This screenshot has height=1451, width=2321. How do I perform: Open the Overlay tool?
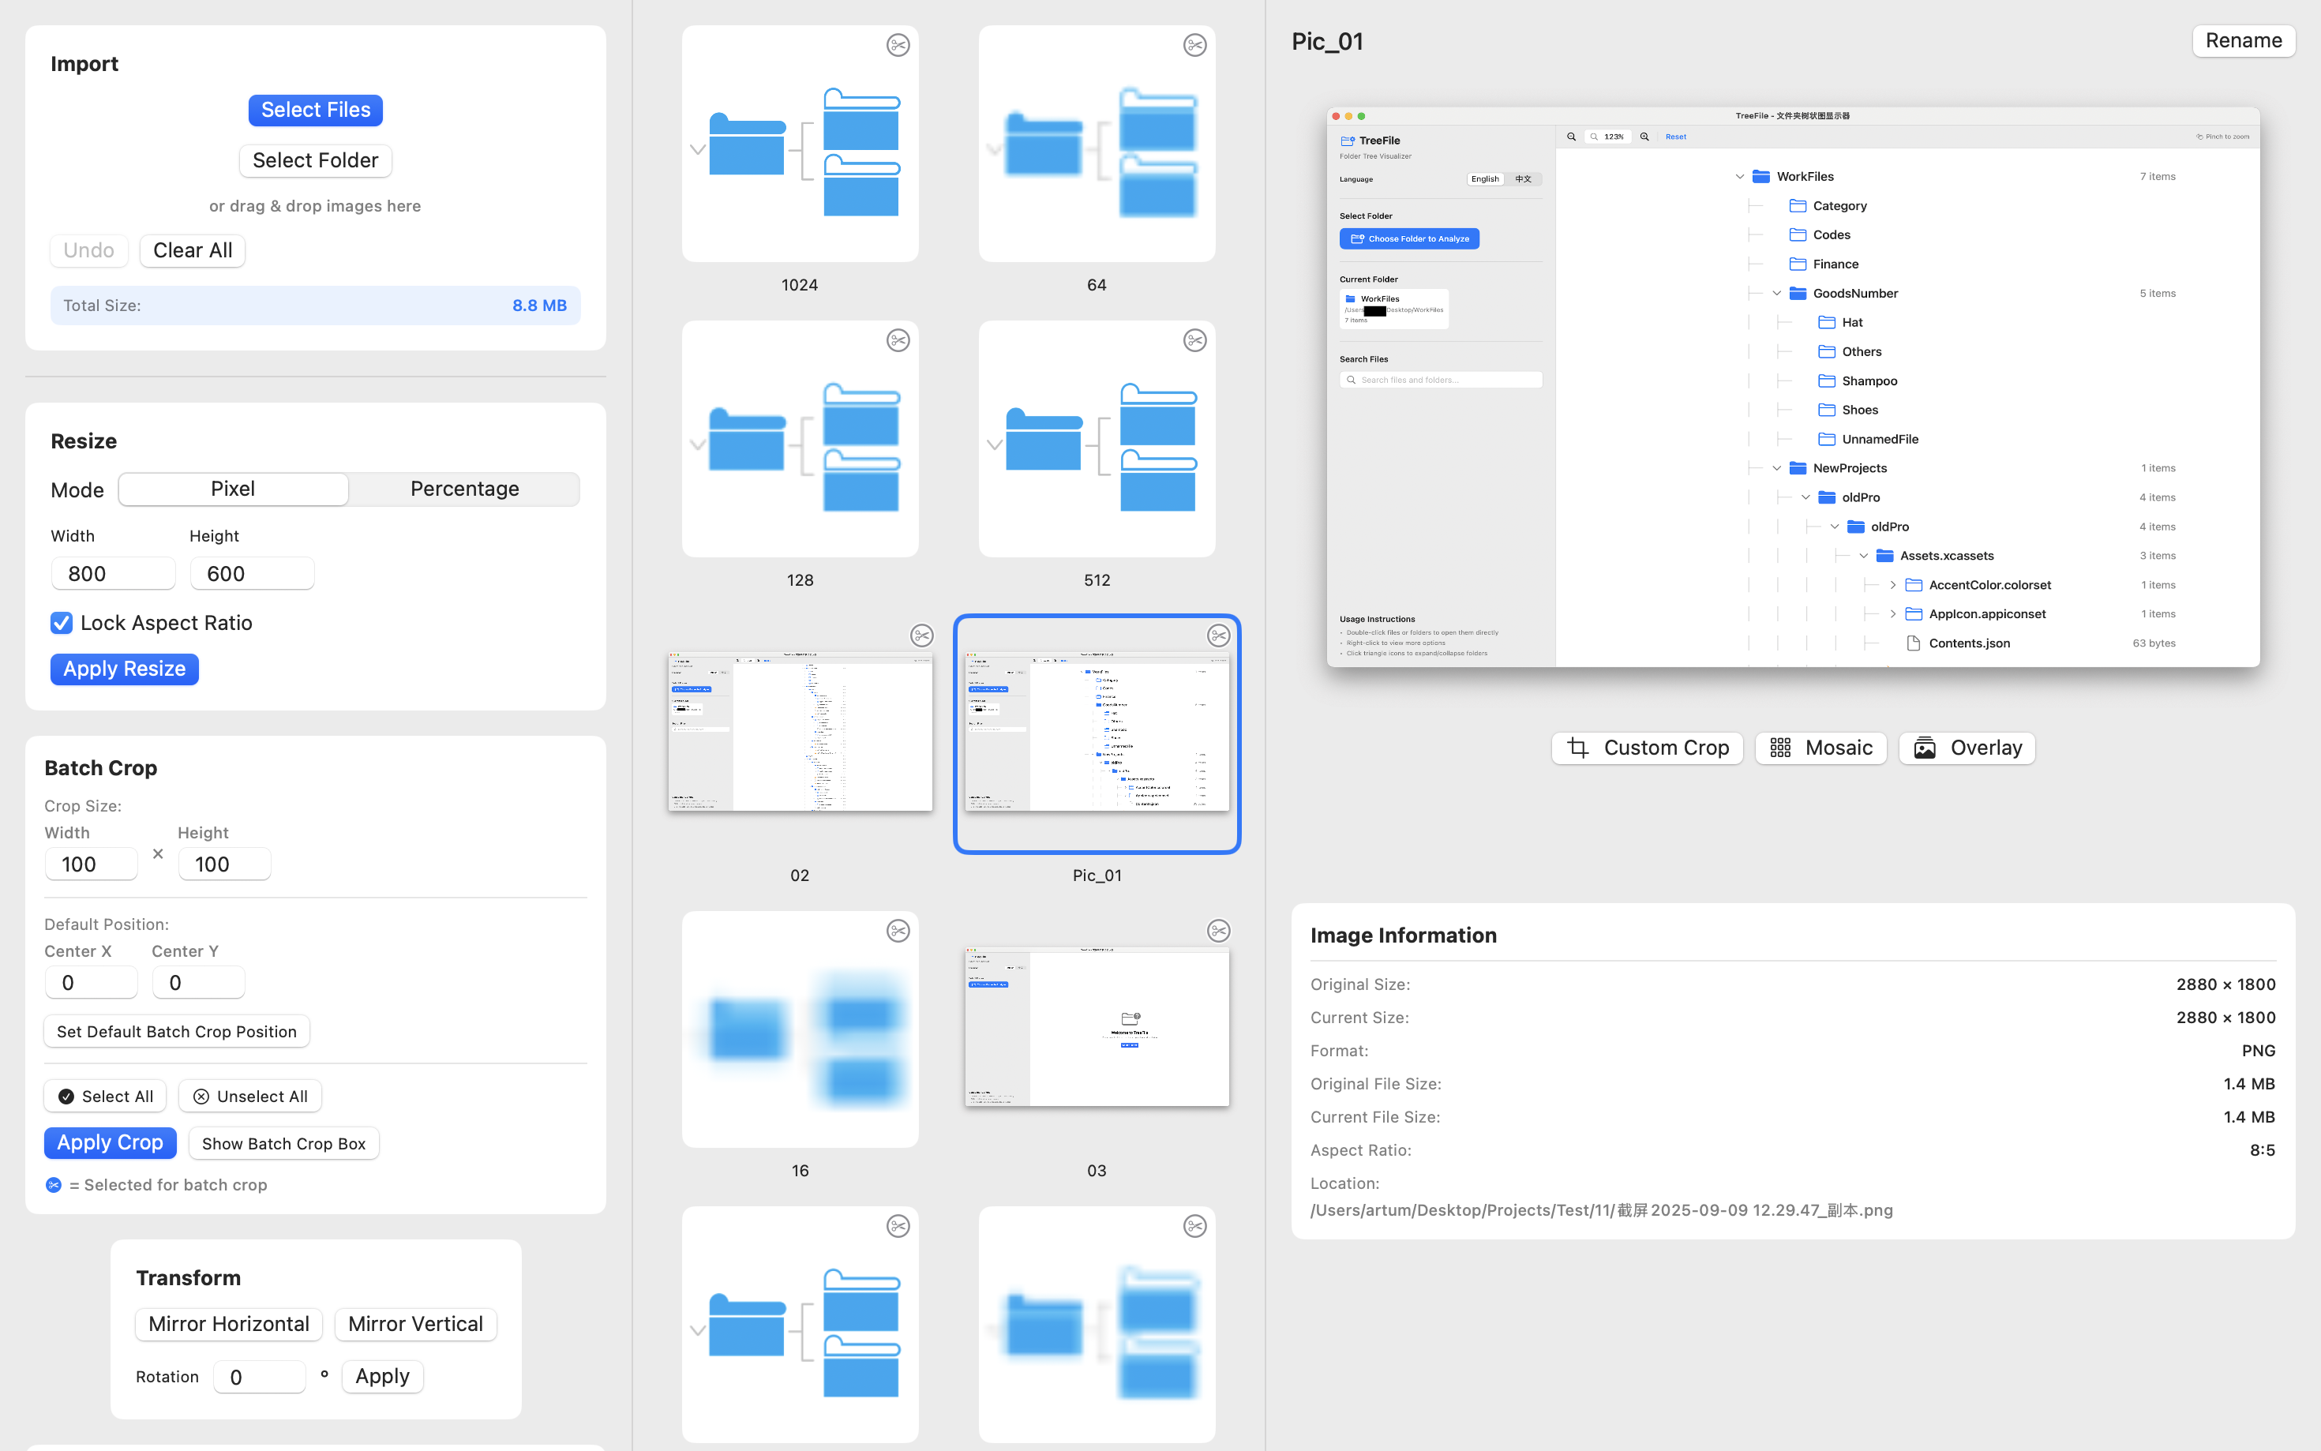(x=1966, y=748)
